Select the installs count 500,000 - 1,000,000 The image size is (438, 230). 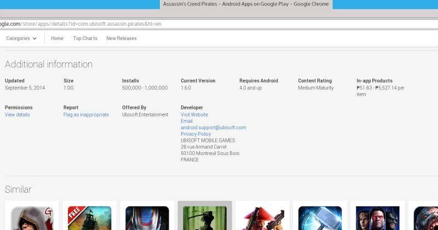pyautogui.click(x=145, y=88)
